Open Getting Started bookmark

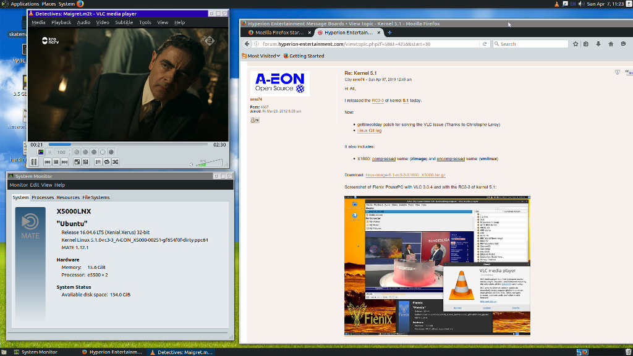tap(304, 56)
